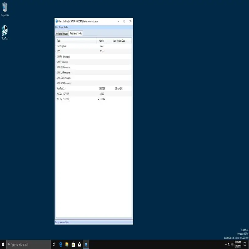This screenshot has width=249, height=249.
Task: Open File Explorer from the taskbar
Action: coord(67,244)
